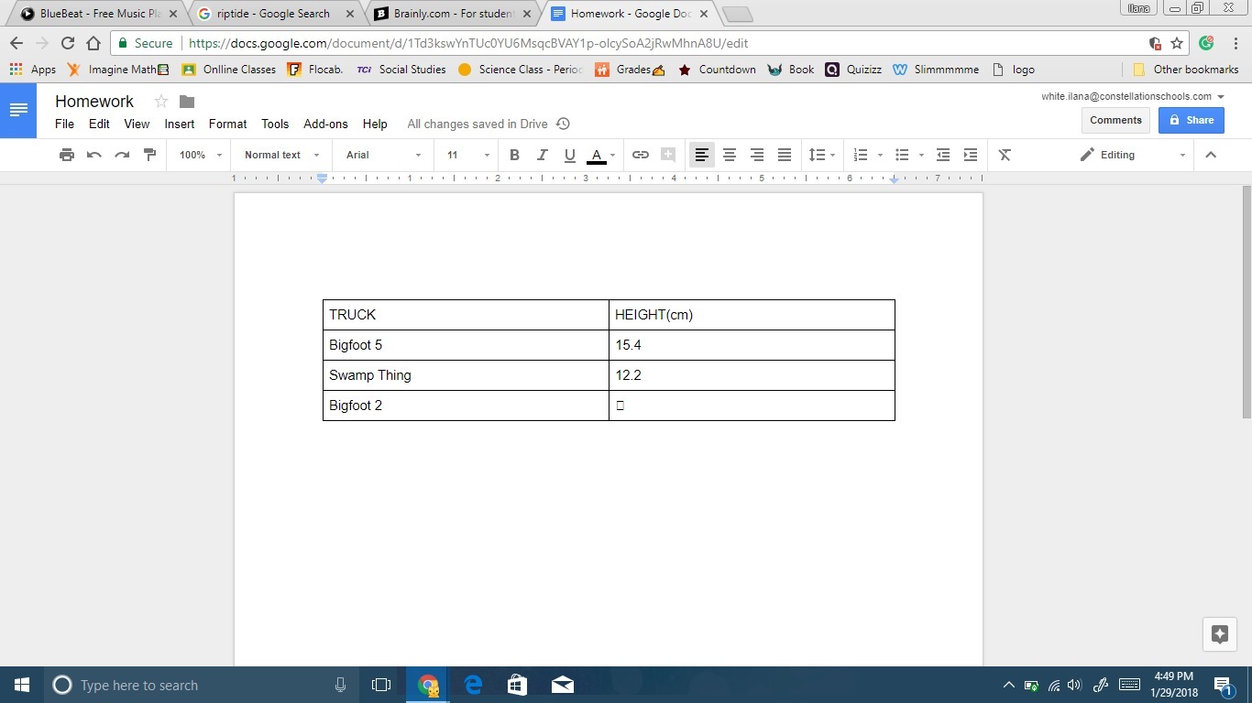Click the Comments button
This screenshot has height=703, width=1252.
tap(1115, 120)
